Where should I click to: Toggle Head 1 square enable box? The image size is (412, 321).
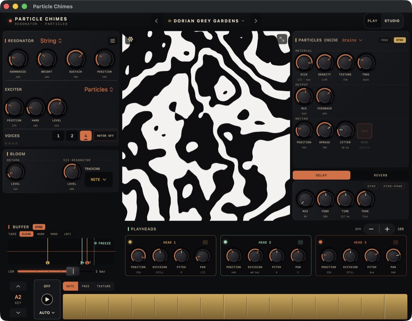[x=205, y=242]
